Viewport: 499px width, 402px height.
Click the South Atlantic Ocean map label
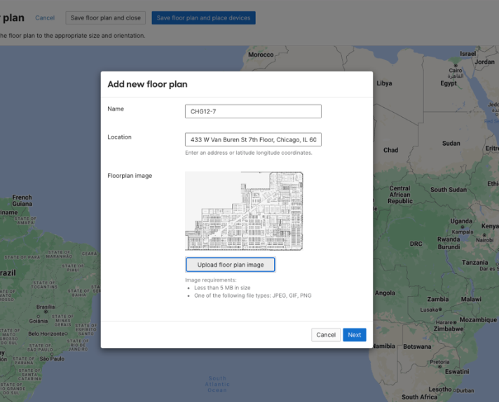pos(217,383)
